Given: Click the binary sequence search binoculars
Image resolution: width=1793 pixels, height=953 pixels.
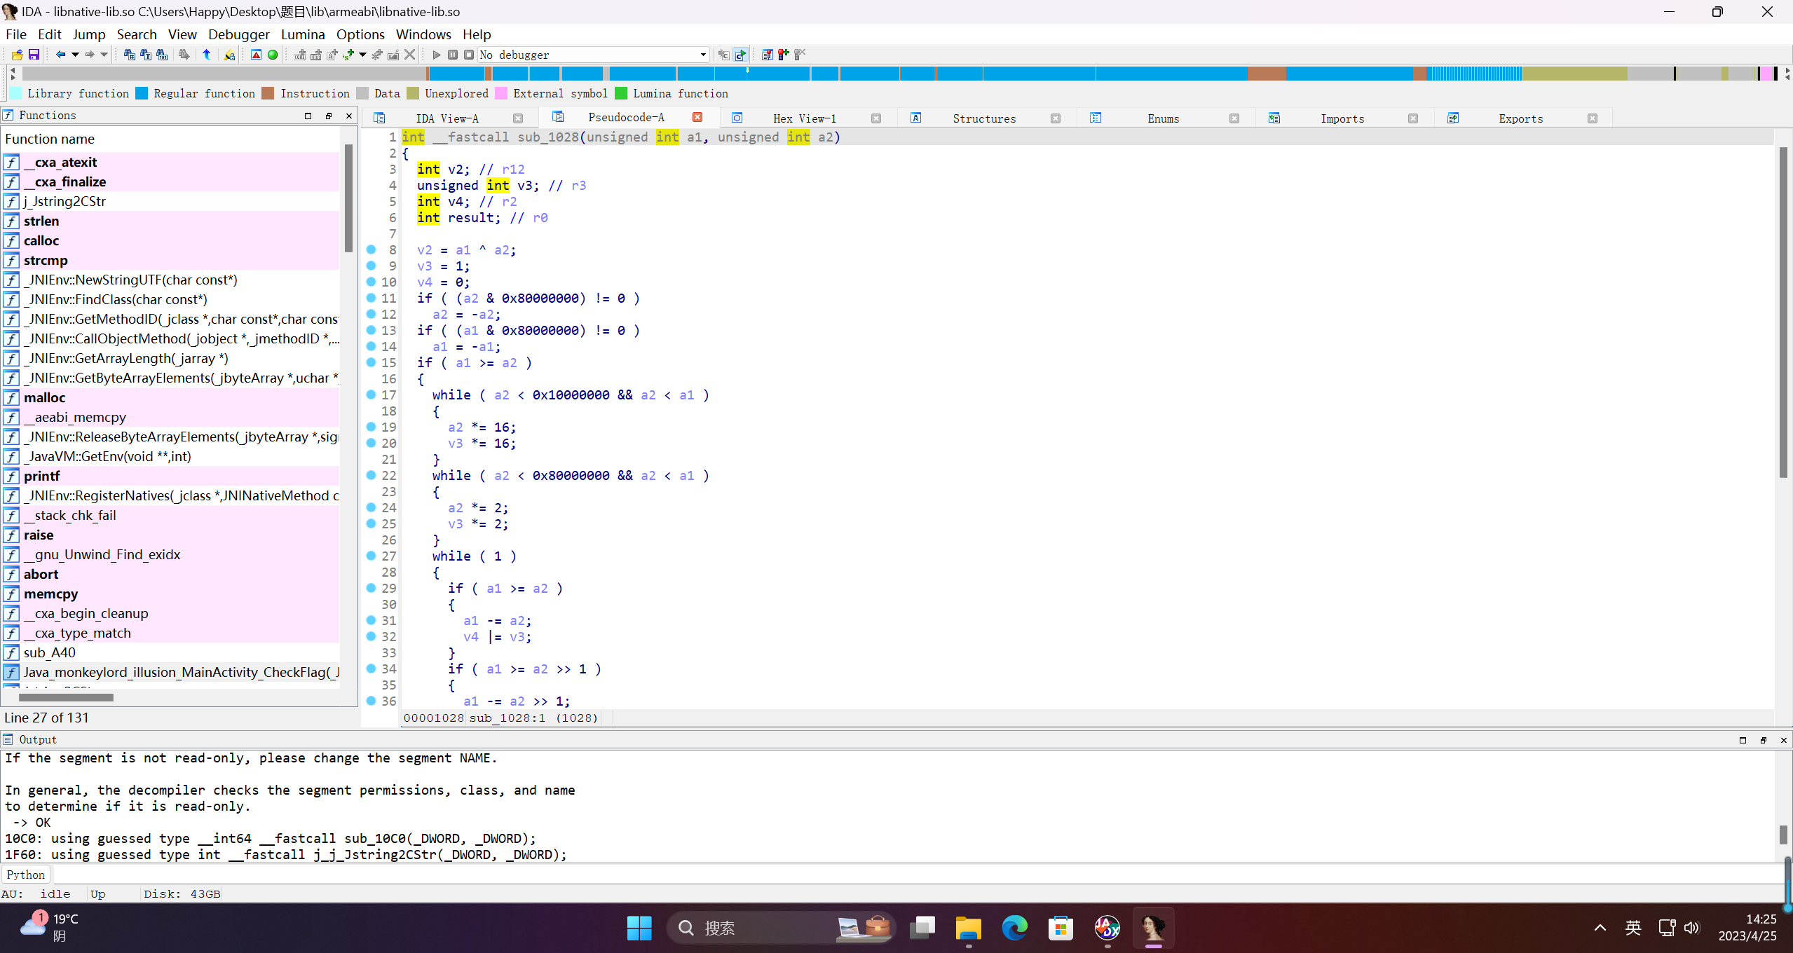Looking at the screenshot, I should pyautogui.click(x=162, y=55).
